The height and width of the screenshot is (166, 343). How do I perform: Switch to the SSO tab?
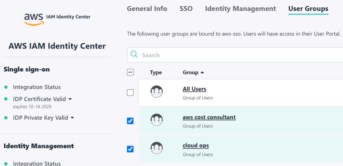click(186, 9)
